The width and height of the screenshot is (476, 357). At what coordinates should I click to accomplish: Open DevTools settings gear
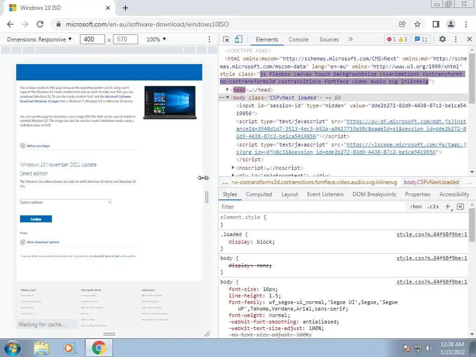pyautogui.click(x=443, y=39)
